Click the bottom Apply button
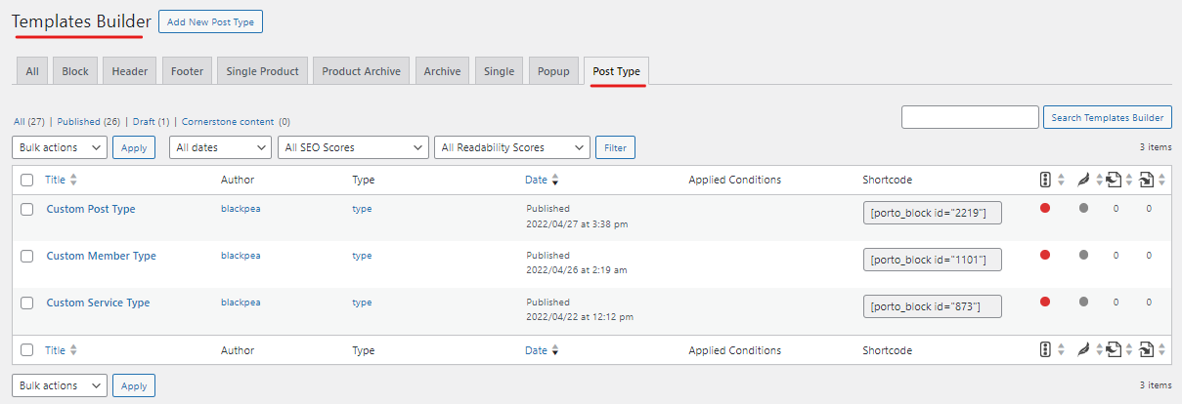 tap(134, 385)
